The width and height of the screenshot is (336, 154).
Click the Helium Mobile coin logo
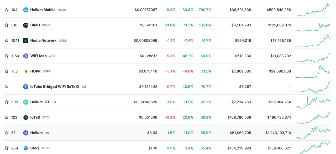26,10
